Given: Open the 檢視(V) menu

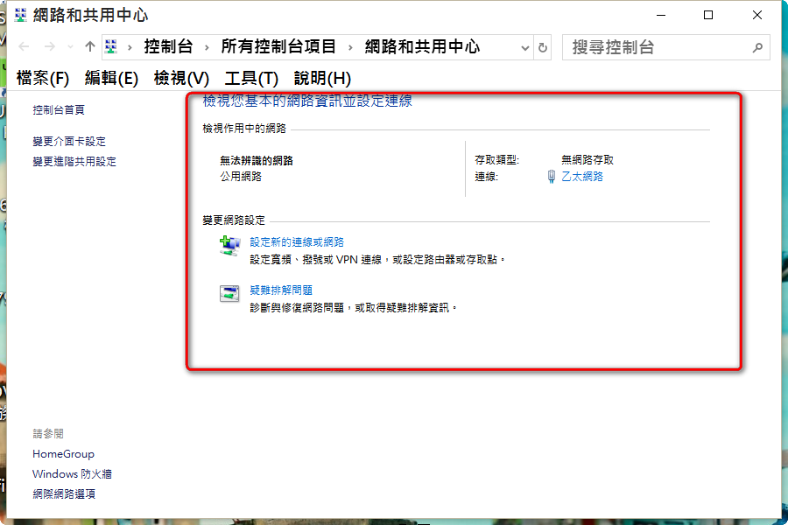Looking at the screenshot, I should coord(181,78).
